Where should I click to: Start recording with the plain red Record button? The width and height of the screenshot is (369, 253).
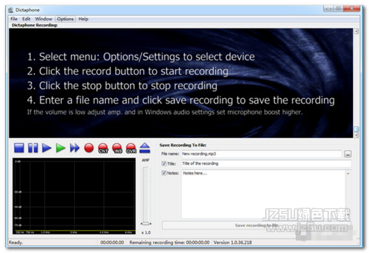point(89,148)
